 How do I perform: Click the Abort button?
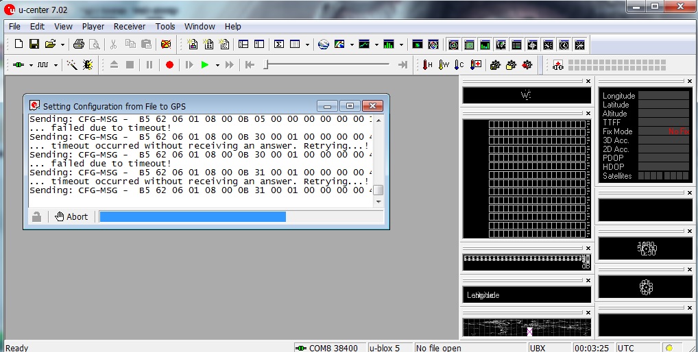click(72, 216)
